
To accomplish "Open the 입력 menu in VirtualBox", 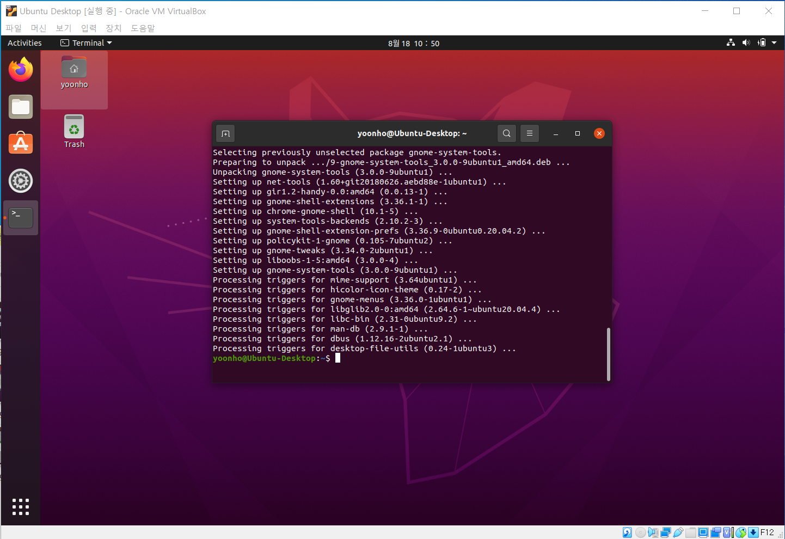I will (x=89, y=28).
